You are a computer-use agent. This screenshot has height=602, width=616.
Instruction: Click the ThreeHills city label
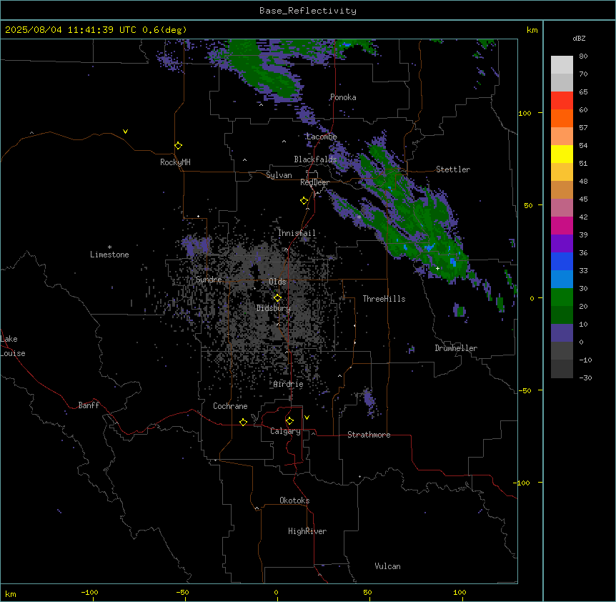(384, 299)
